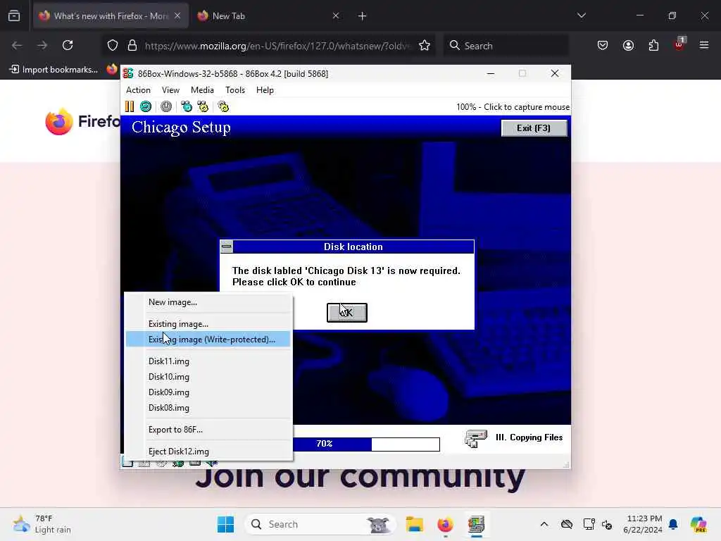Bookmark this page with star icon
This screenshot has height=541, width=721.
pos(425,46)
